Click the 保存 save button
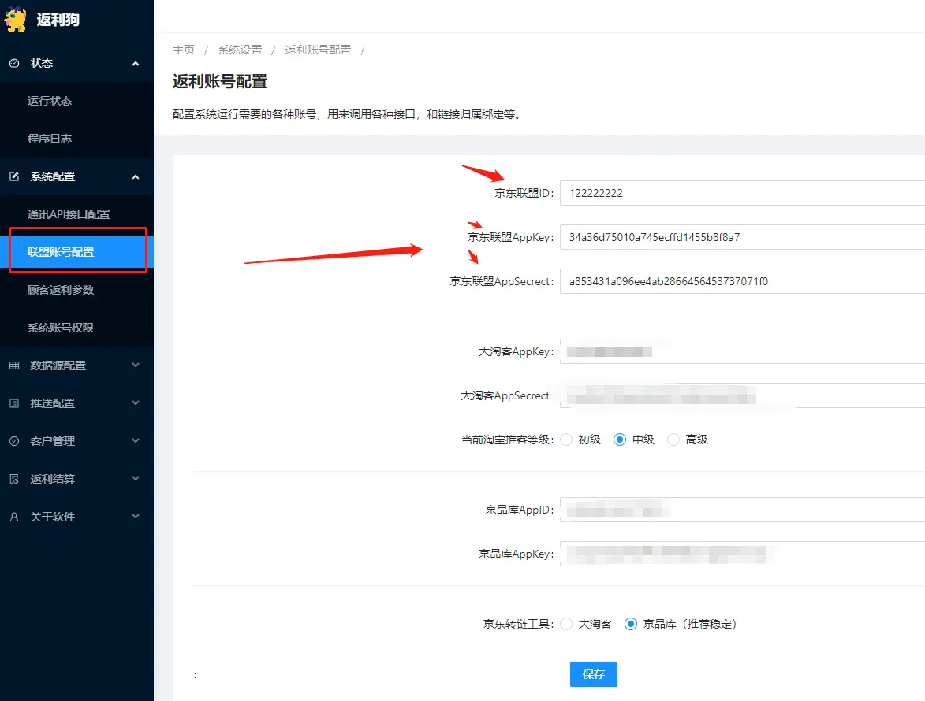The height and width of the screenshot is (701, 925). pyautogui.click(x=593, y=674)
